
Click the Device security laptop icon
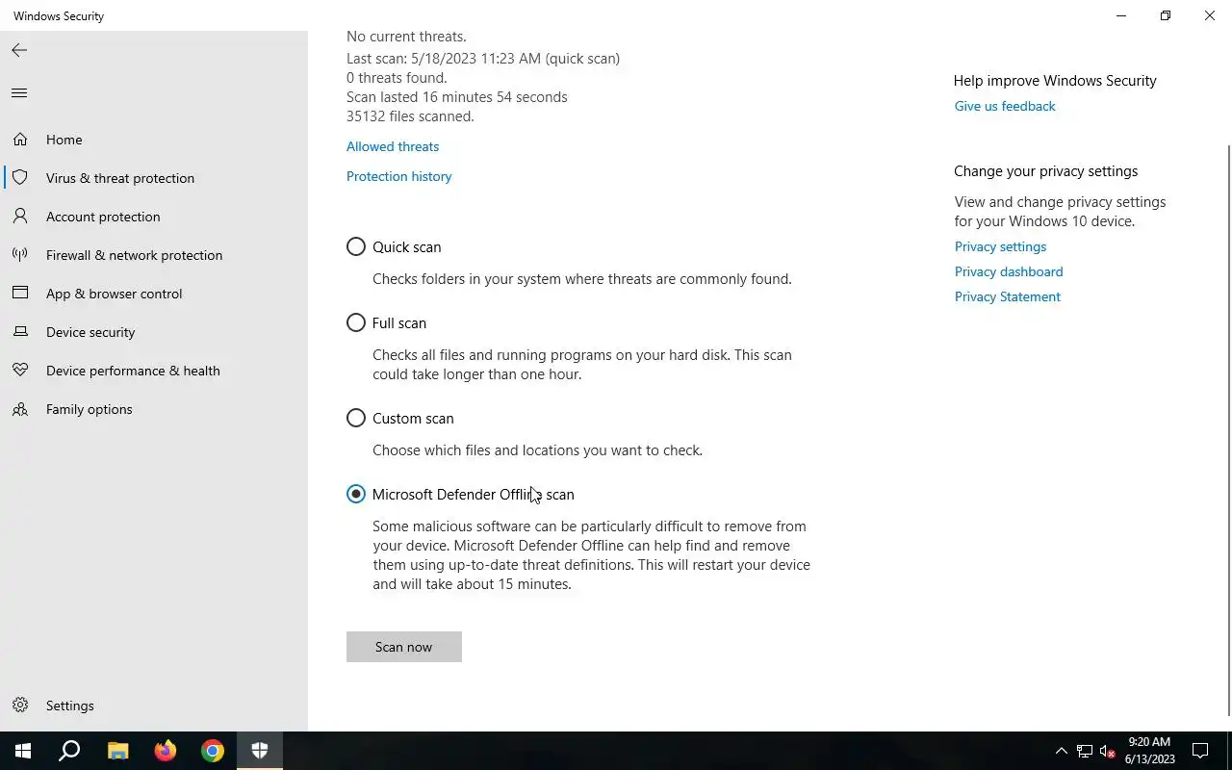pyautogui.click(x=20, y=332)
